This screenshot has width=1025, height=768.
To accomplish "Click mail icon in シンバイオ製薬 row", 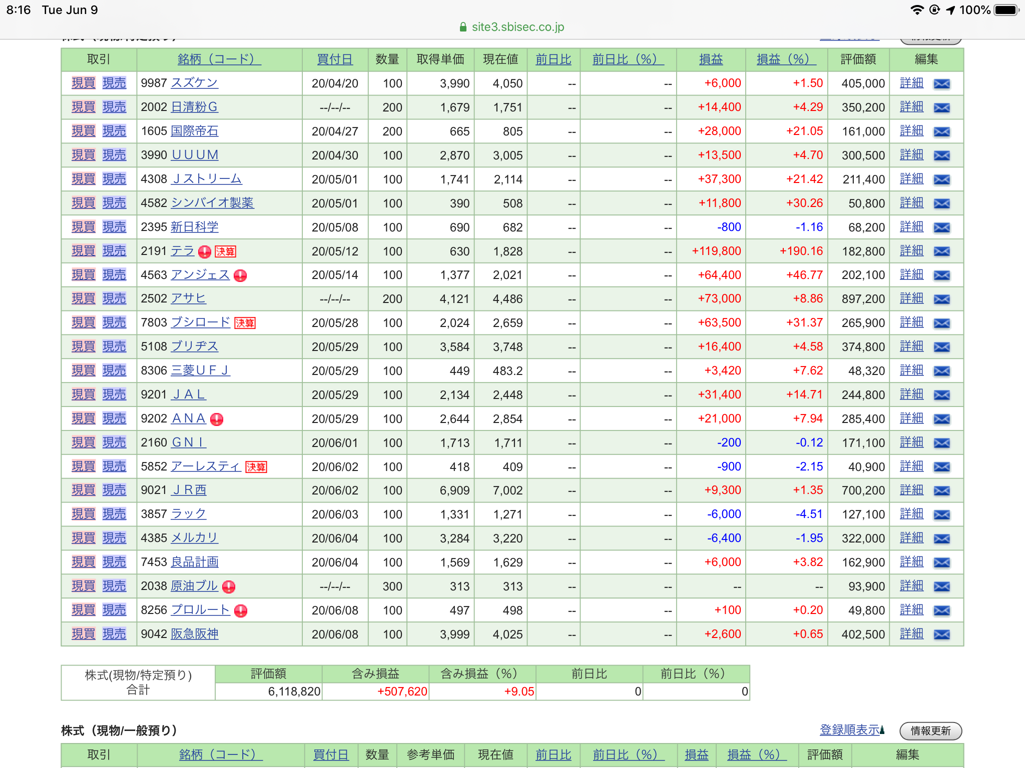I will click(941, 203).
